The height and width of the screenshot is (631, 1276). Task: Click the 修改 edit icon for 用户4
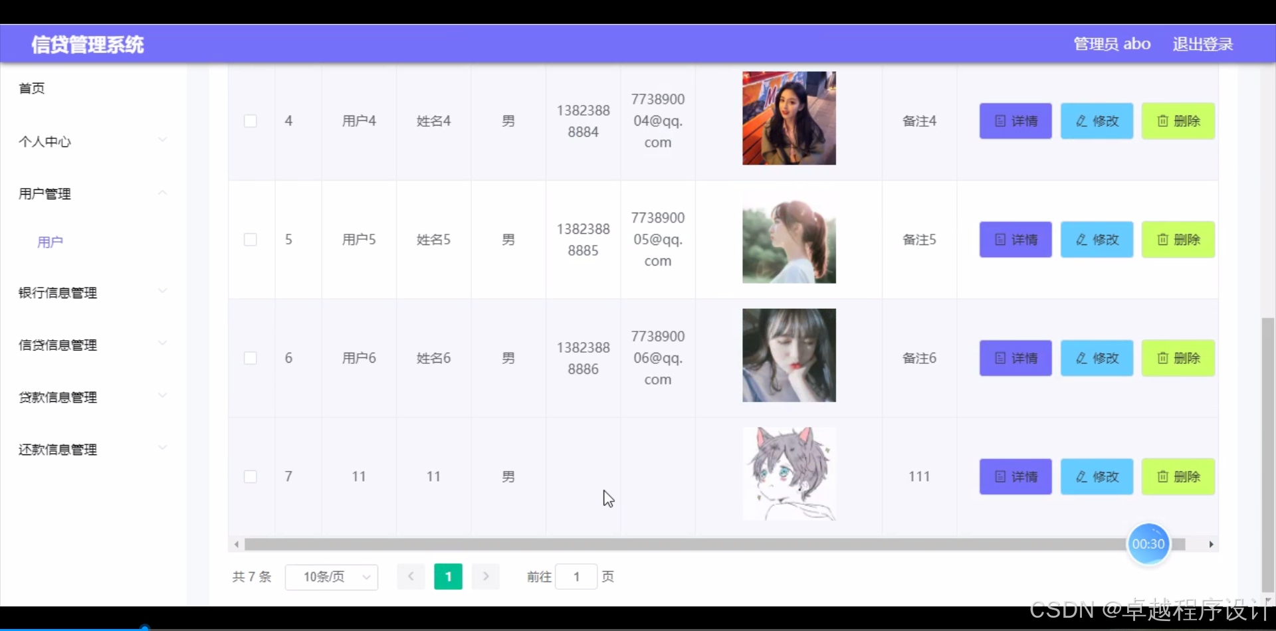(x=1081, y=121)
